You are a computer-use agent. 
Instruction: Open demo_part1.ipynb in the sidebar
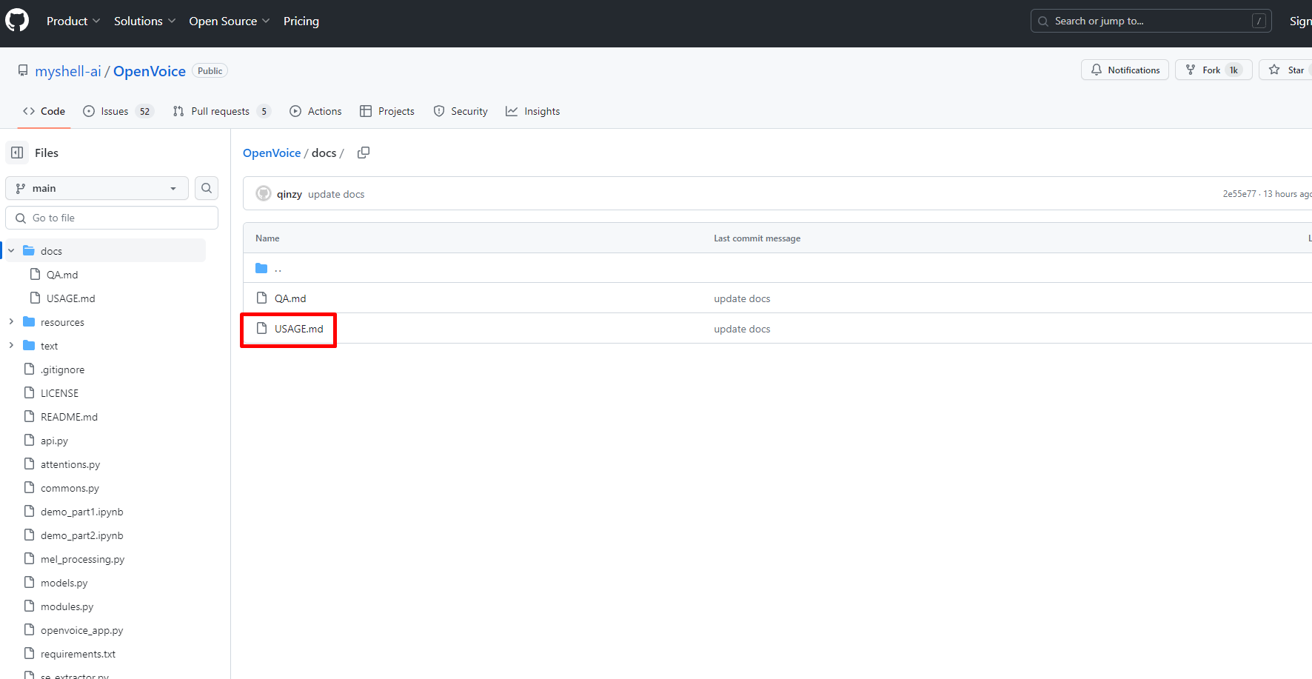coord(82,512)
